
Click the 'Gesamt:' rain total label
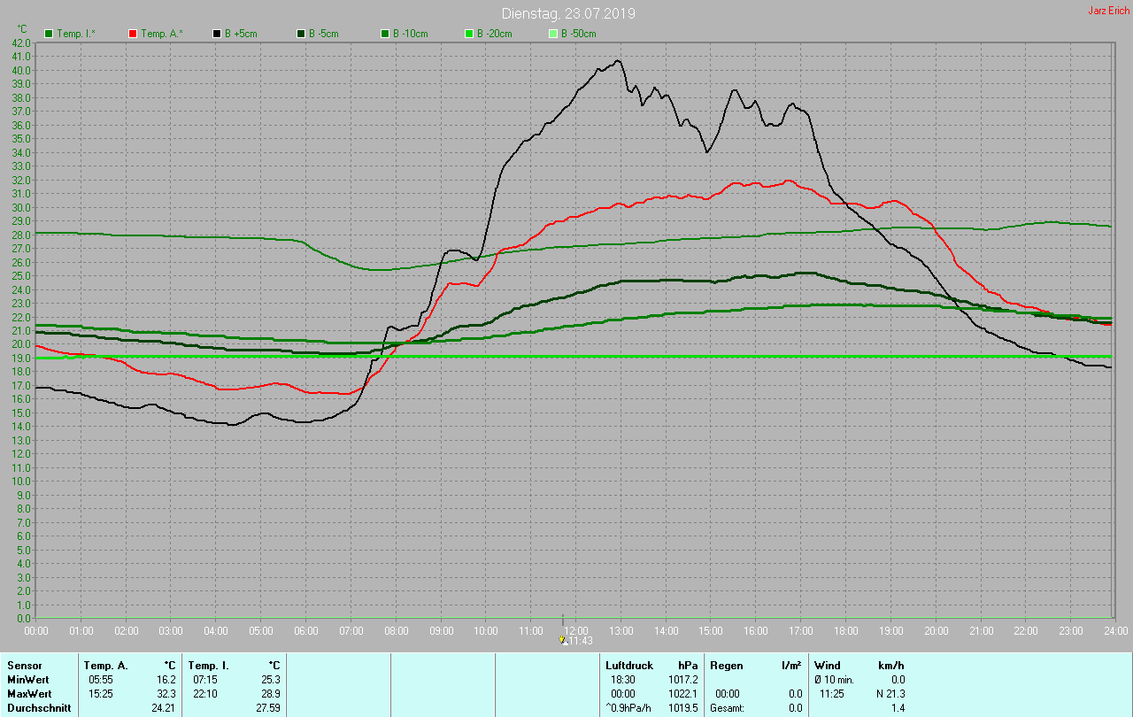728,708
